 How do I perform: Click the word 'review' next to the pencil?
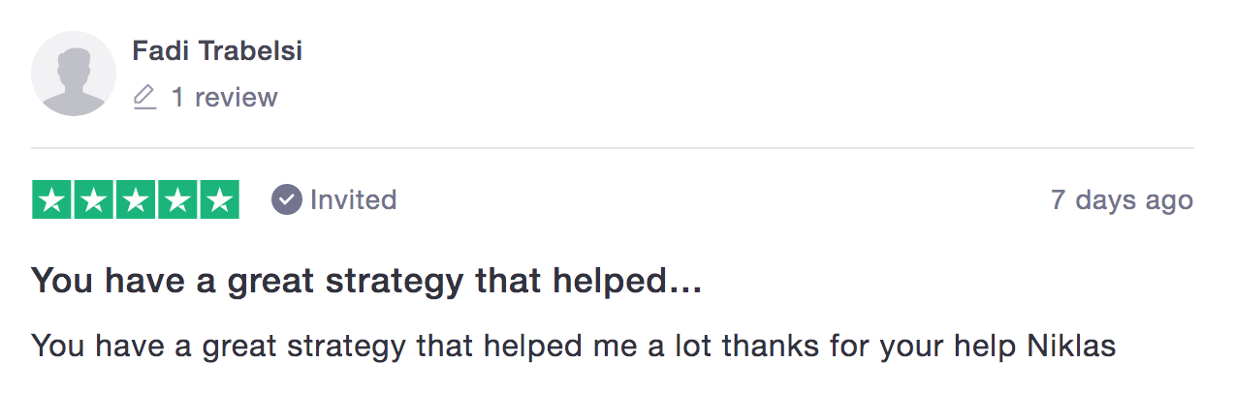(236, 97)
